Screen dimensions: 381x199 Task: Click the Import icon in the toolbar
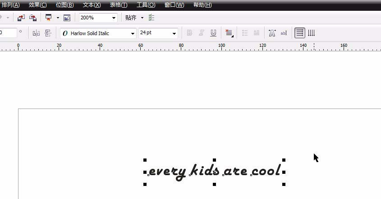(x=21, y=18)
